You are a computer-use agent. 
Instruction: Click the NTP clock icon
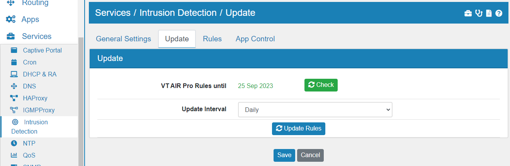point(14,143)
